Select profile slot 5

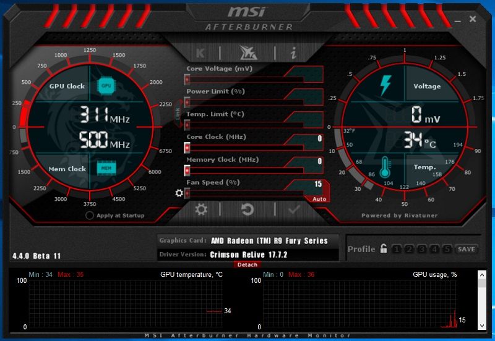(x=447, y=249)
